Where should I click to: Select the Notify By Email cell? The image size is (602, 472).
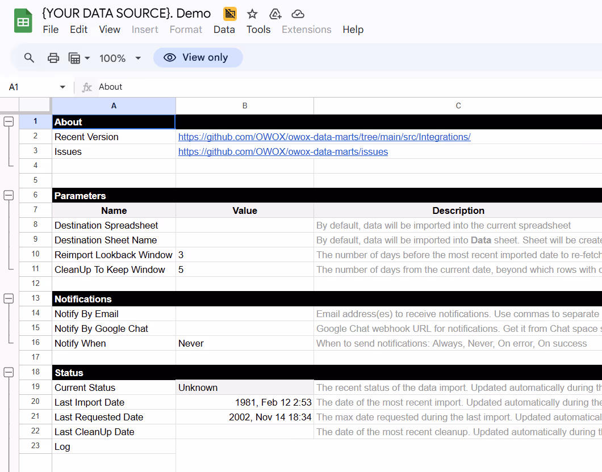coord(114,314)
